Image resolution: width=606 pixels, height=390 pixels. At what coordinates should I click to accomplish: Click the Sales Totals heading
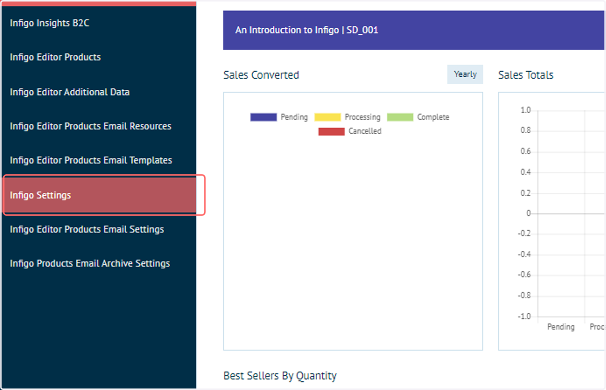[x=526, y=75]
